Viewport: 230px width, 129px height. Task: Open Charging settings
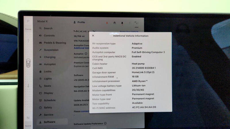click(49, 57)
